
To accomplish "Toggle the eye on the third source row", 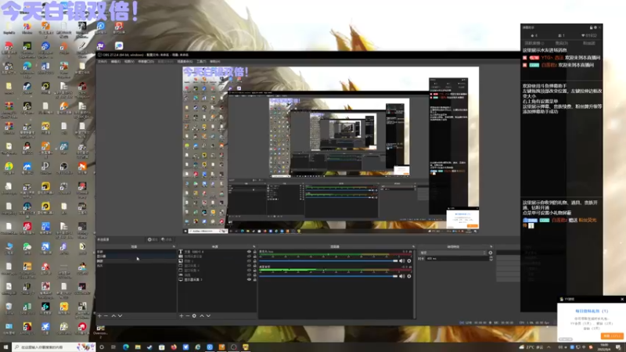I will click(x=249, y=261).
